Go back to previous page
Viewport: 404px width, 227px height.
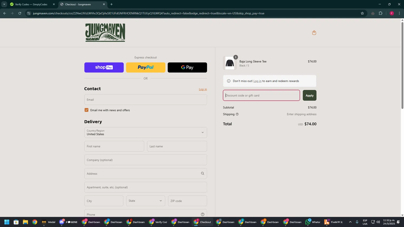click(5, 13)
